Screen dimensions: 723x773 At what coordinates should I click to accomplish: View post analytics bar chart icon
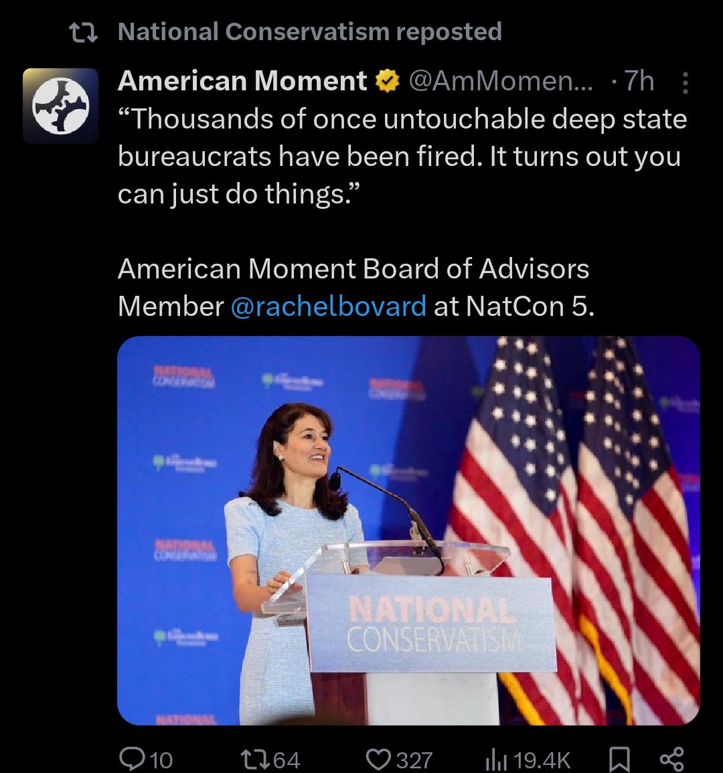pyautogui.click(x=495, y=759)
